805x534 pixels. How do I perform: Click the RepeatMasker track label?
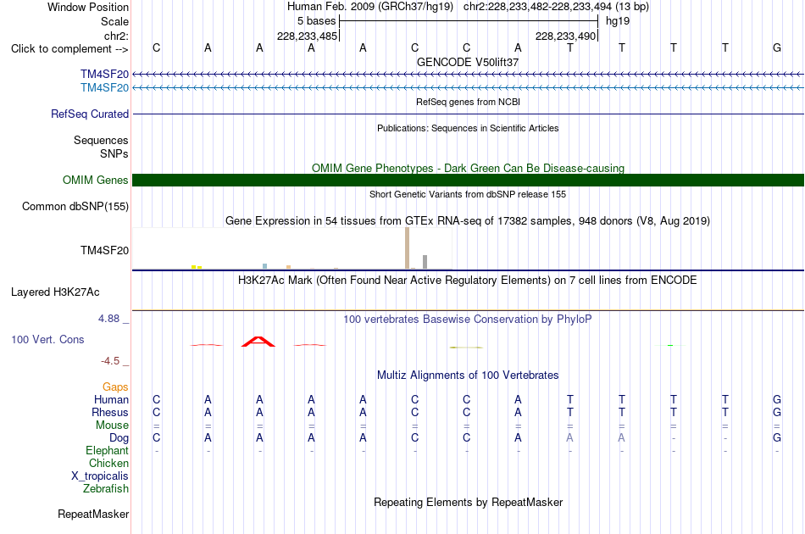click(93, 514)
